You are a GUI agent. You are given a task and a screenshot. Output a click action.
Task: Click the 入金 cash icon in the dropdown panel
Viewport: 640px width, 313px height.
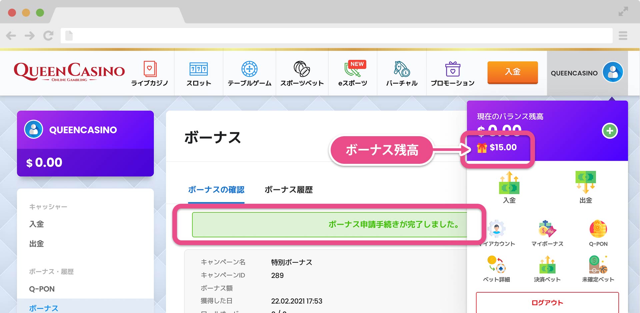(509, 182)
